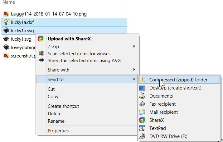Select the buggy114 PNG file in the list

pyautogui.click(x=49, y=14)
